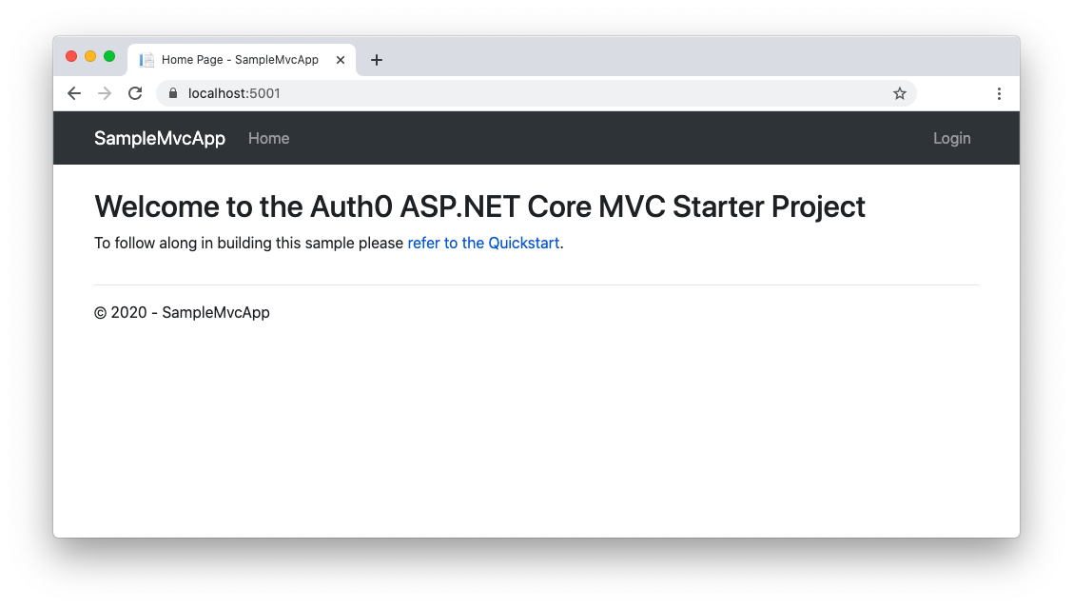Close the browser window with red button
This screenshot has width=1073, height=608.
pyautogui.click(x=71, y=56)
